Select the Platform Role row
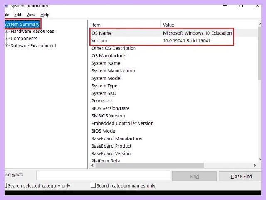The height and width of the screenshot is (200, 266). coord(174,160)
